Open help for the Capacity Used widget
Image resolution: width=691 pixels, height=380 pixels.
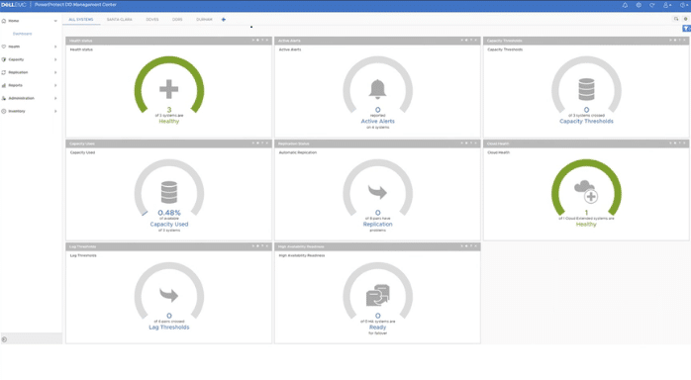262,143
